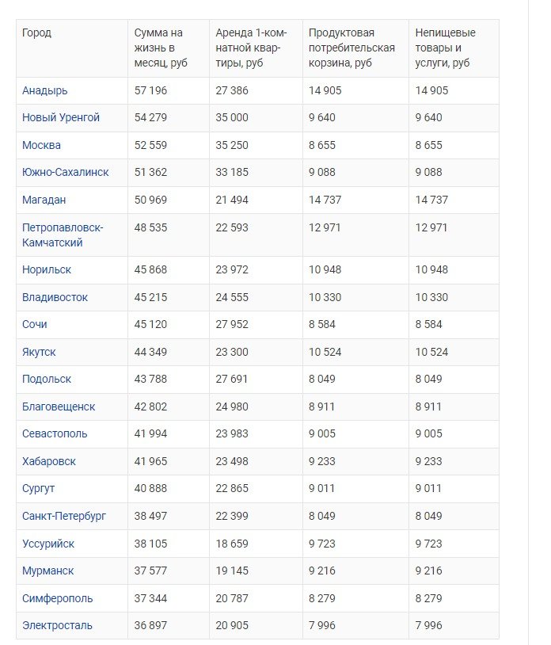Select the Севастополь link
Screen dimensions: 551x645
(55, 433)
